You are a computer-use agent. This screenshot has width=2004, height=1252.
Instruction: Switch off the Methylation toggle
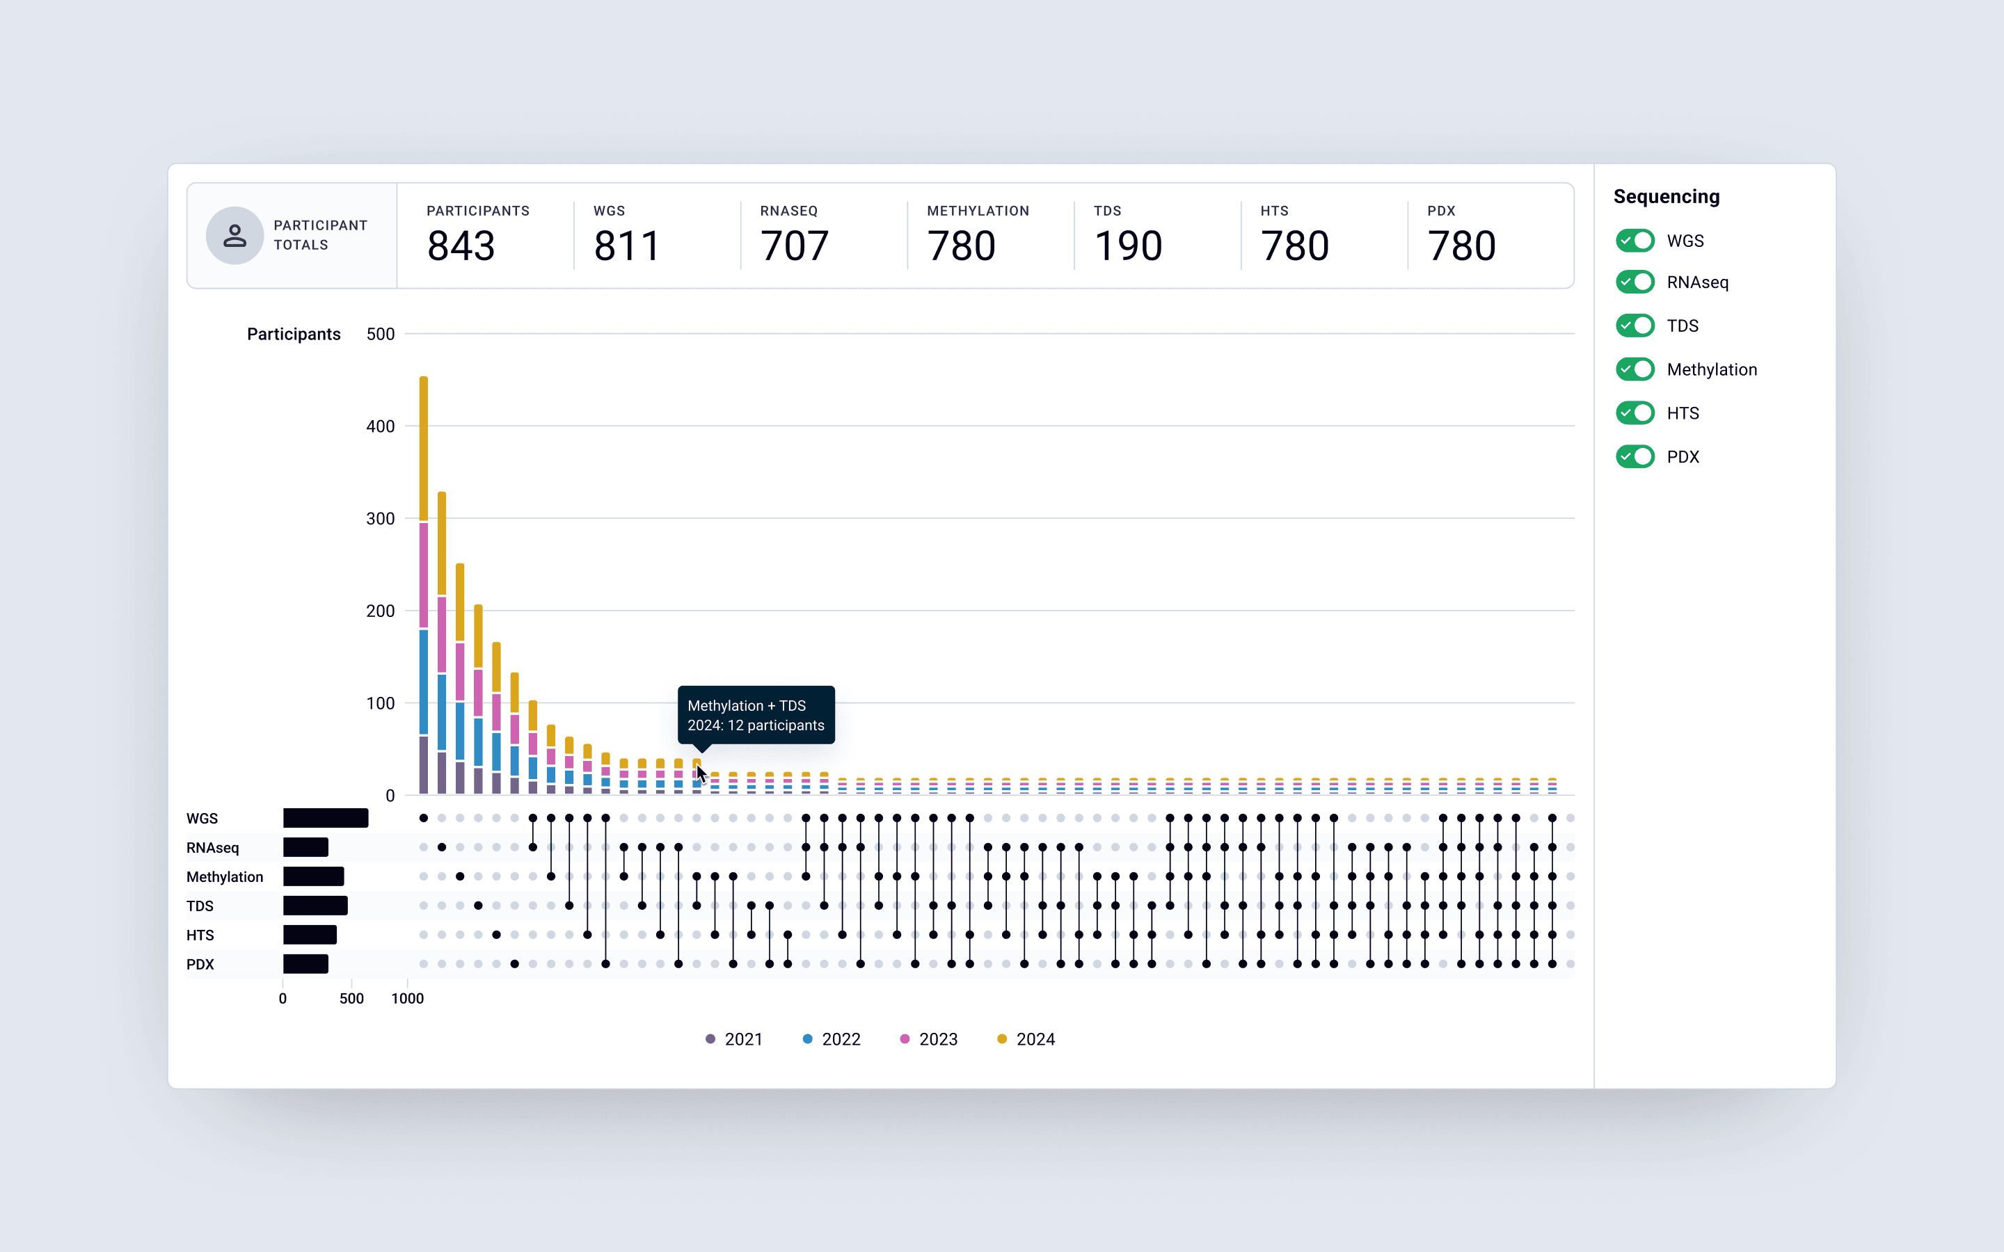click(x=1635, y=369)
